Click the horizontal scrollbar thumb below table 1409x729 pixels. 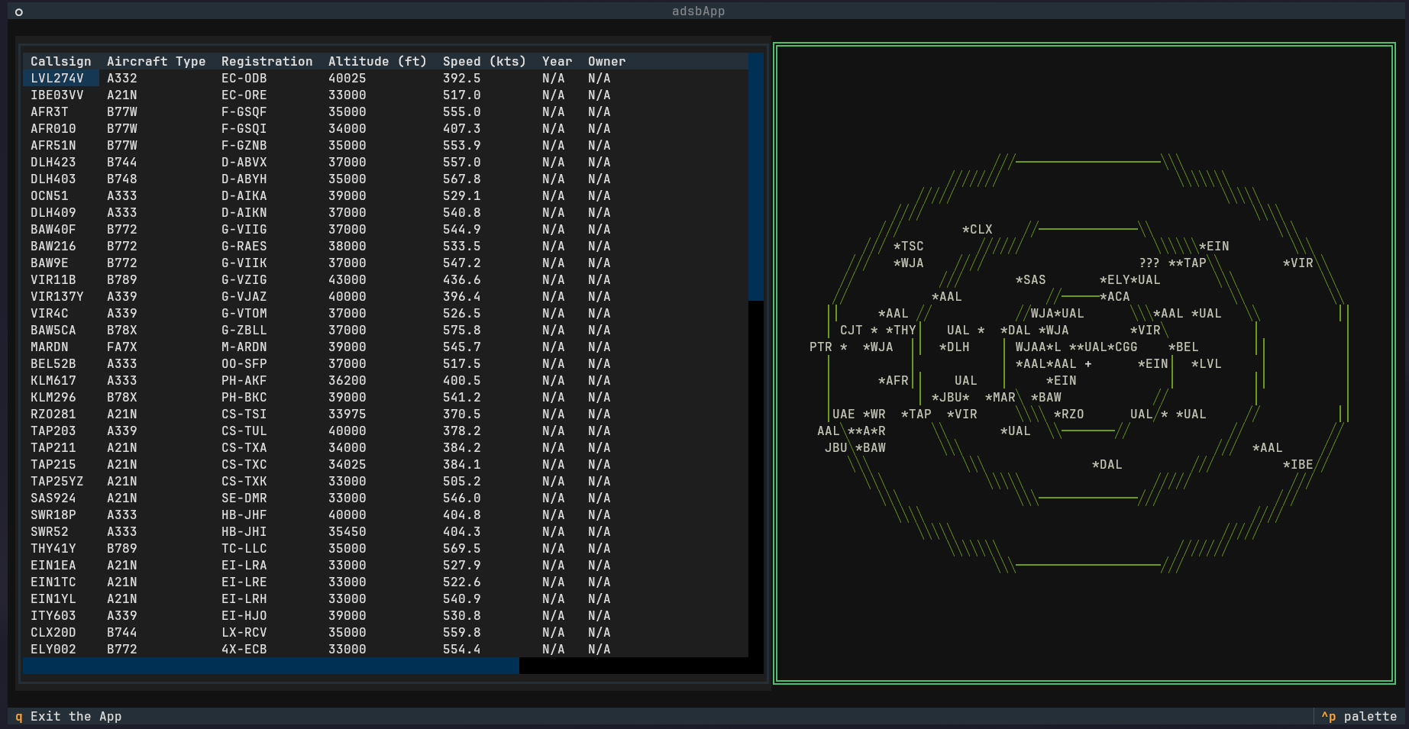click(271, 666)
